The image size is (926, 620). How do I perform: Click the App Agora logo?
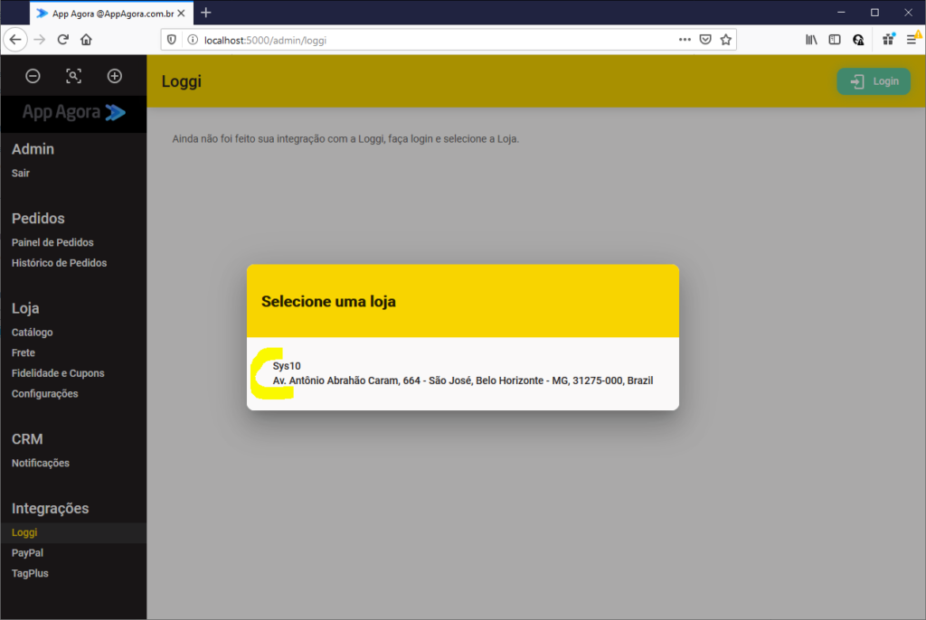74,112
